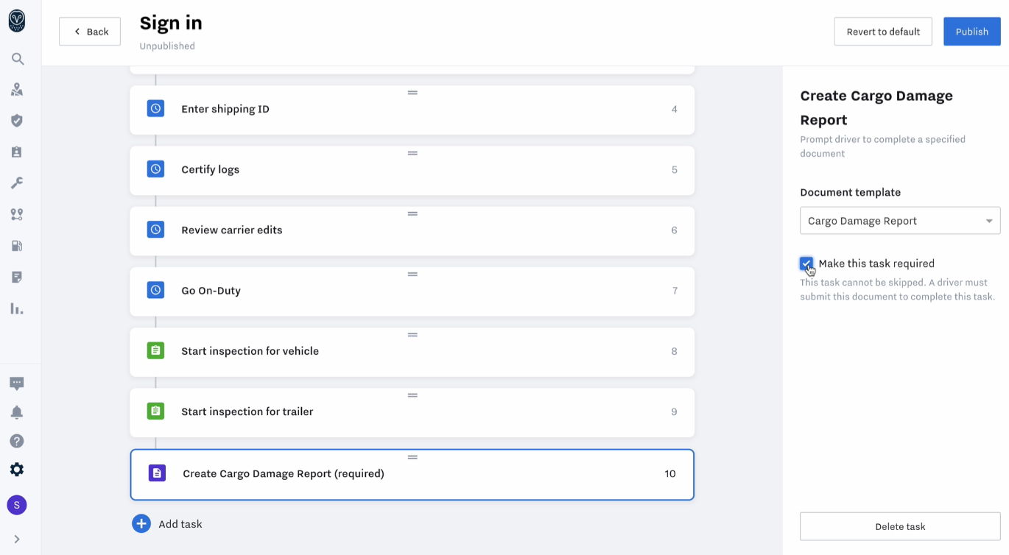Viewport: 1009px width, 555px height.
Task: Open Settings from the gear icon
Action: [x=17, y=469]
